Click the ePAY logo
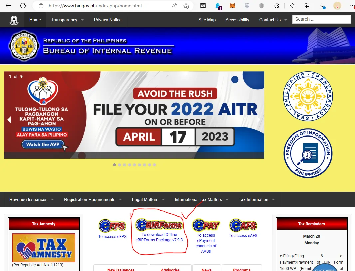Viewport: 355px width, 271px height. [x=206, y=225]
